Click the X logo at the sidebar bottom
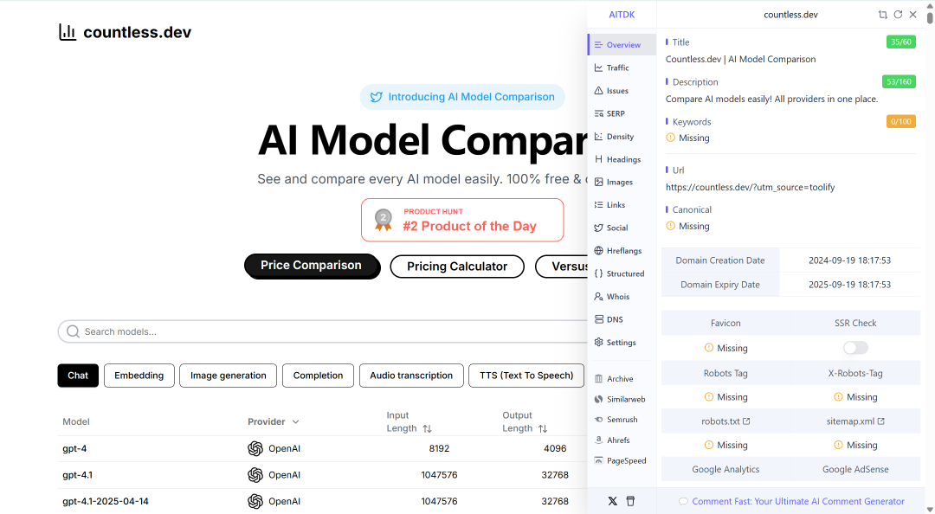This screenshot has width=935, height=514. [x=612, y=501]
